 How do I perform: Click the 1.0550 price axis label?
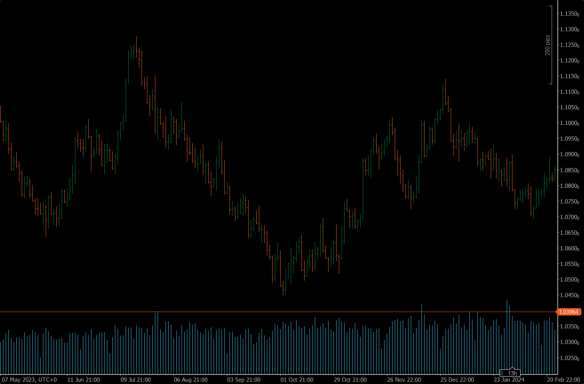pyautogui.click(x=569, y=264)
